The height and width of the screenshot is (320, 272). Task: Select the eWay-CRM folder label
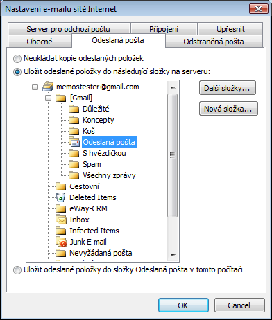coord(88,208)
